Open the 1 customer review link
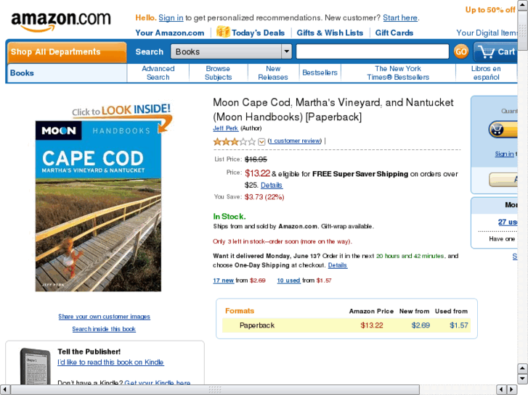This screenshot has width=528, height=395. click(x=295, y=141)
